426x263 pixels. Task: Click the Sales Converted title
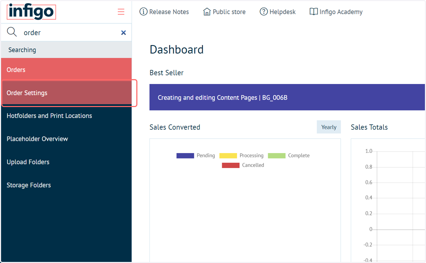(x=175, y=127)
